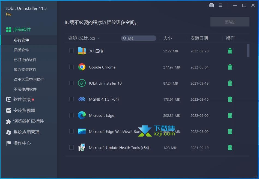Click the 2022-03-16 install date
259x179 pixels.
(200, 99)
